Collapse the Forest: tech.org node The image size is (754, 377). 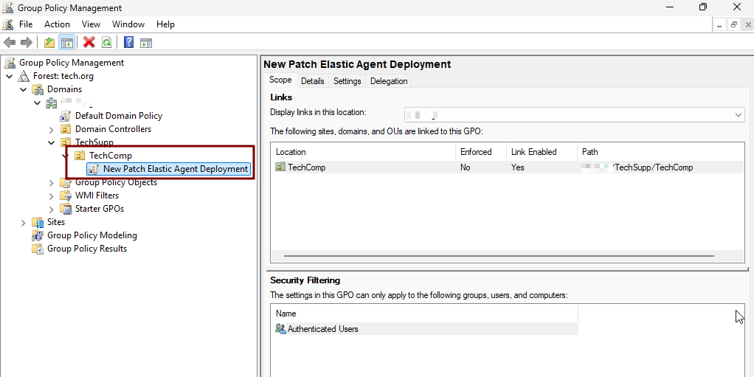(10, 76)
